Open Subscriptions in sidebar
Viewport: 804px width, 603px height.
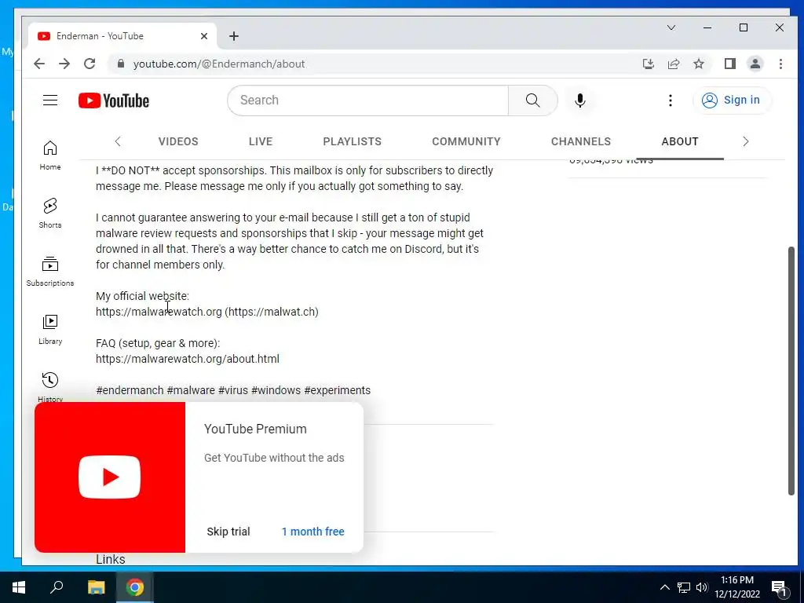(50, 272)
